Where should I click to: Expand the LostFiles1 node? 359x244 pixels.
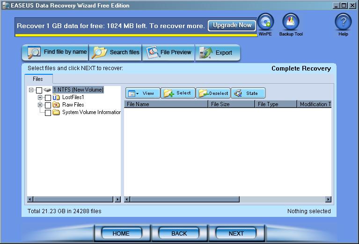pyautogui.click(x=40, y=97)
